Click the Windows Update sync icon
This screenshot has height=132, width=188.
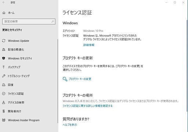[4, 41]
